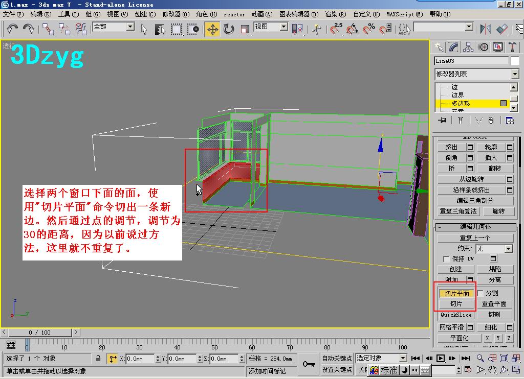Open the Display command panel tab
Image resolution: width=524 pixels, height=379 pixels.
pos(497,48)
